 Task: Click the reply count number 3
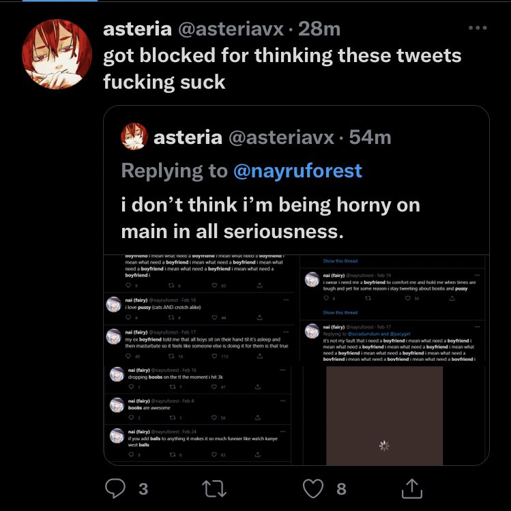(143, 488)
